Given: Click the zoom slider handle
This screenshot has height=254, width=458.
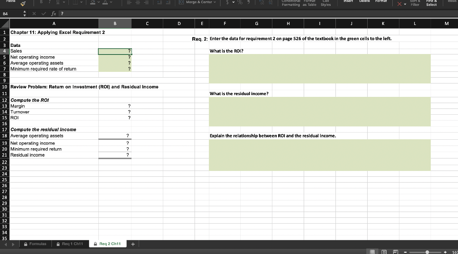Looking at the screenshot, I should (427, 252).
